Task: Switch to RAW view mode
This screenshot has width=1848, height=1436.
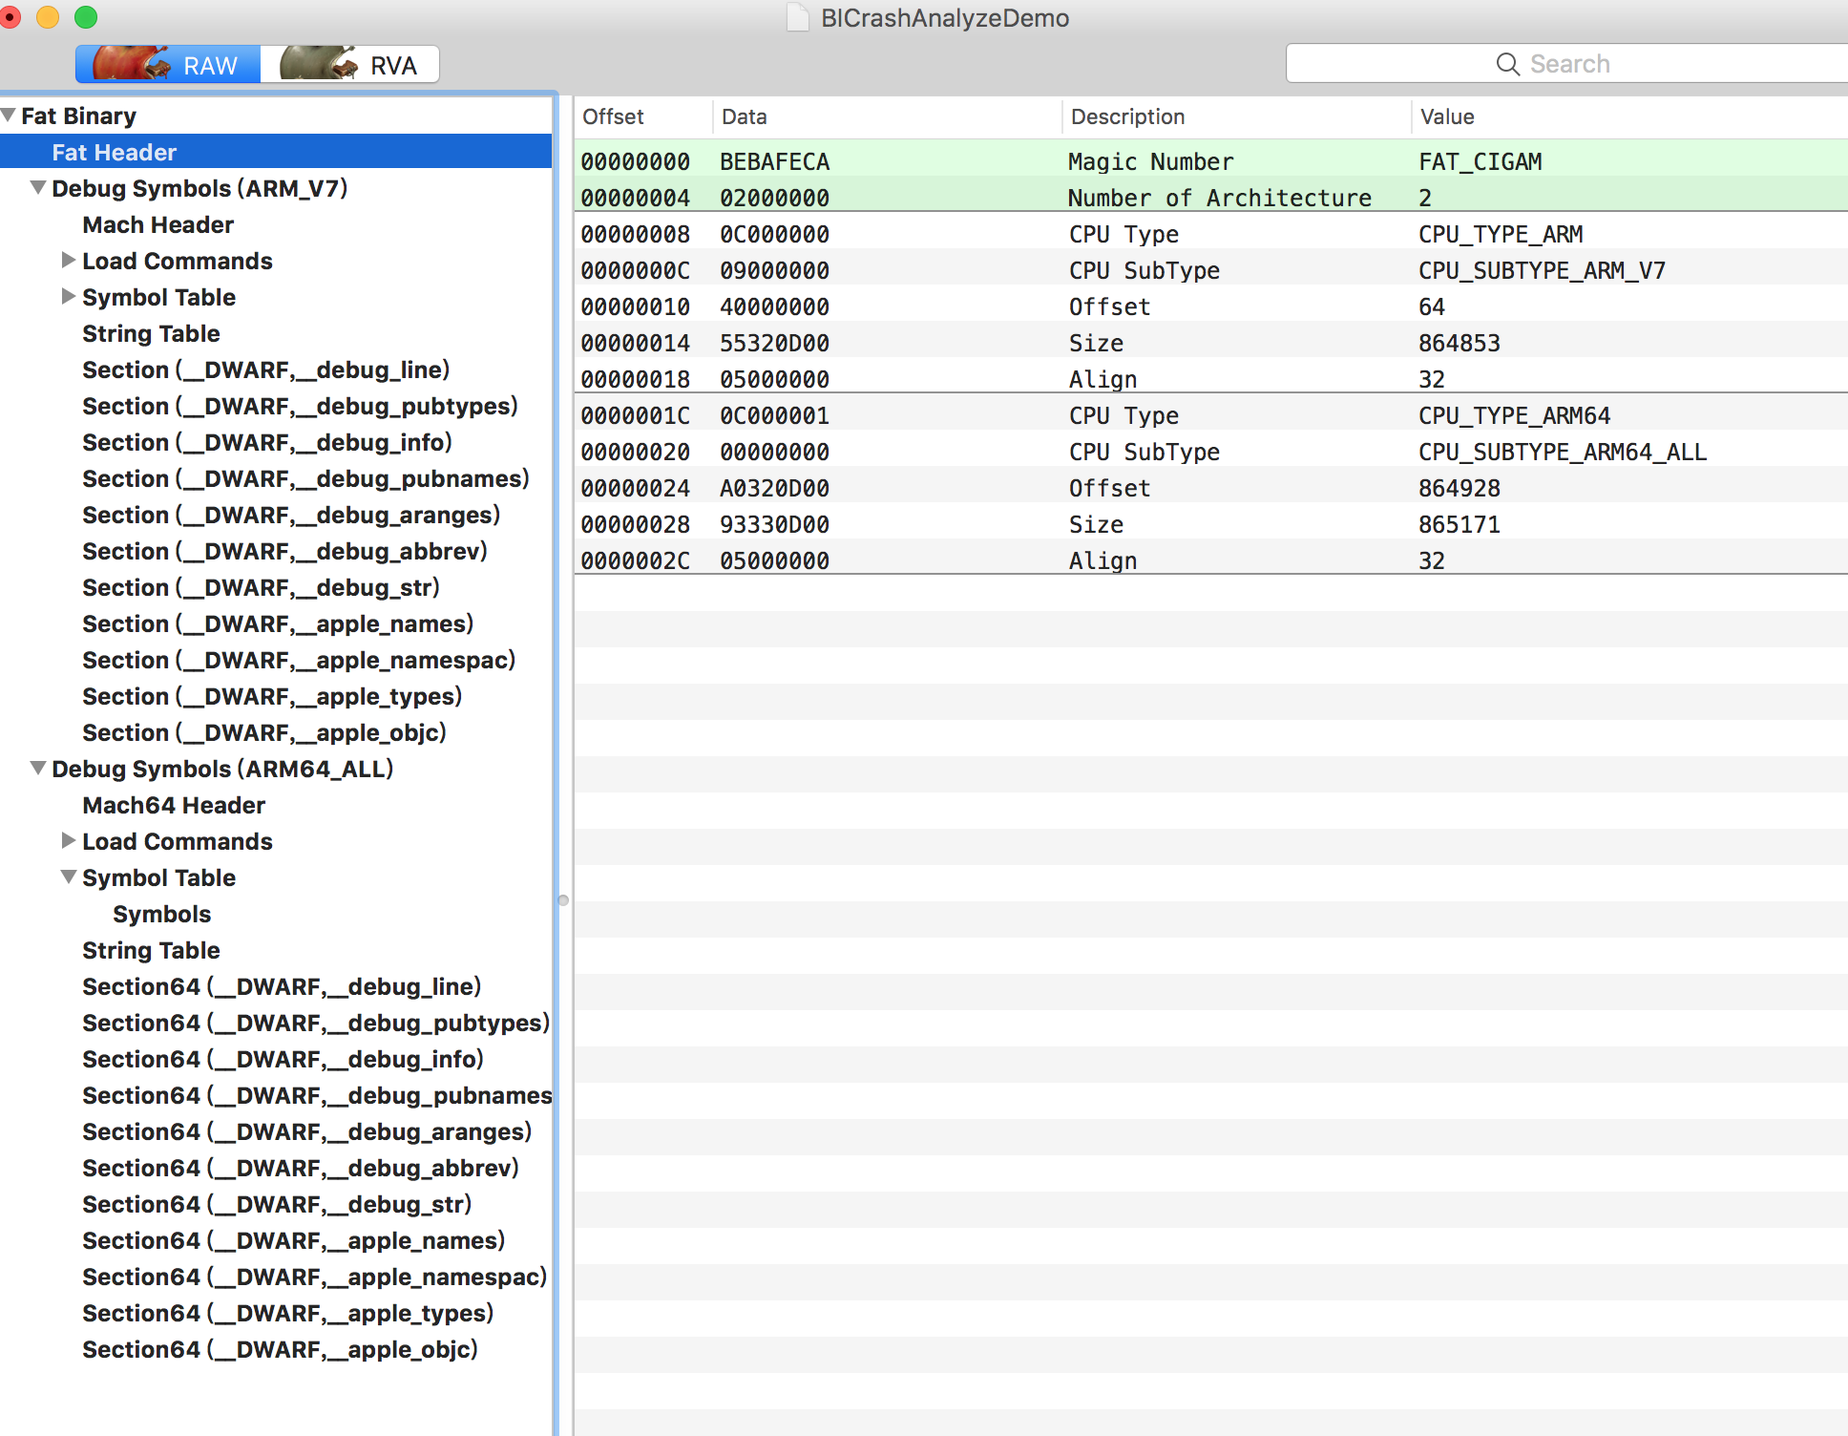Action: (168, 64)
